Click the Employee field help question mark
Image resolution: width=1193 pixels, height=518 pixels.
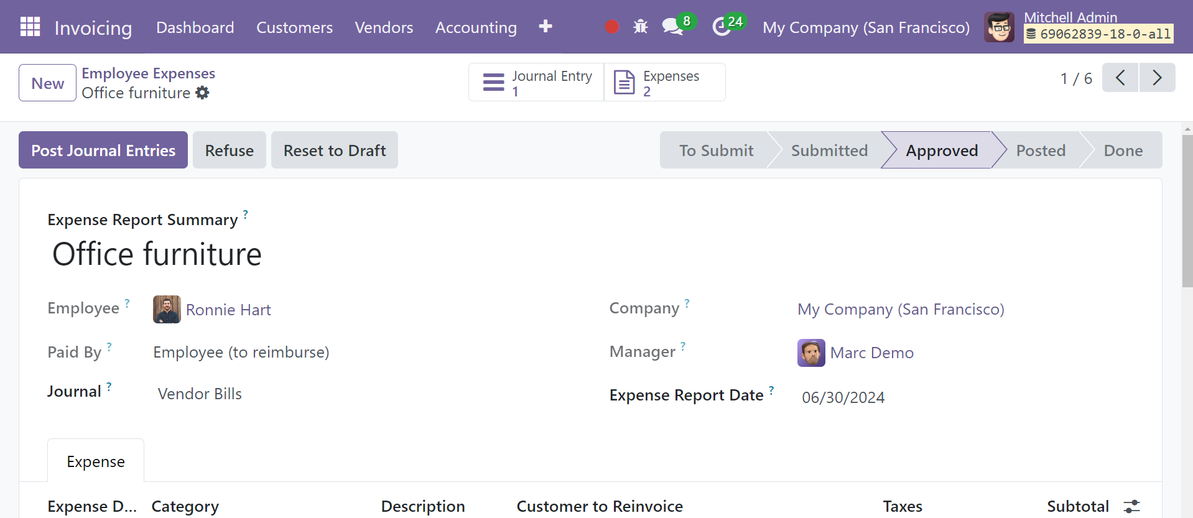click(x=127, y=303)
